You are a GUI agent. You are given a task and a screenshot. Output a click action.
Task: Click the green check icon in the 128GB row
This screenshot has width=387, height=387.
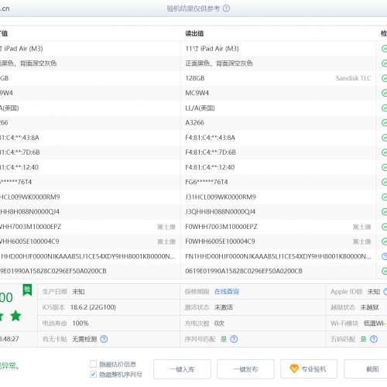click(x=384, y=78)
